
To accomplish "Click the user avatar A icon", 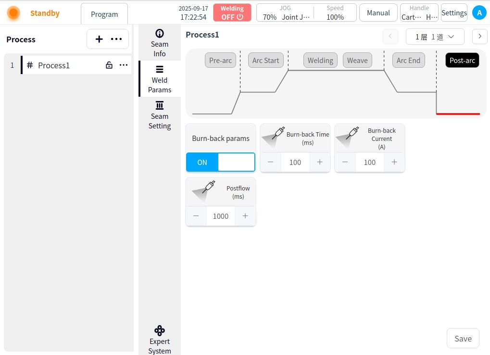I will tap(479, 13).
